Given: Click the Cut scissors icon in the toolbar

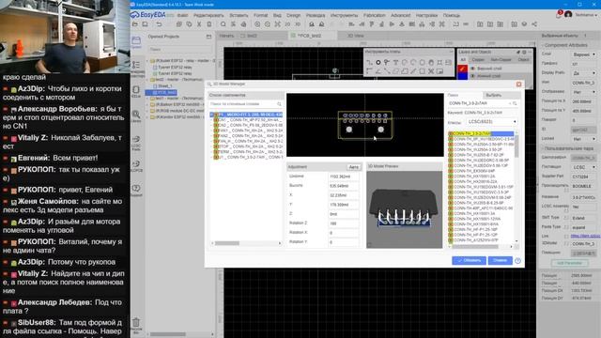Looking at the screenshot, I should click(x=199, y=24).
